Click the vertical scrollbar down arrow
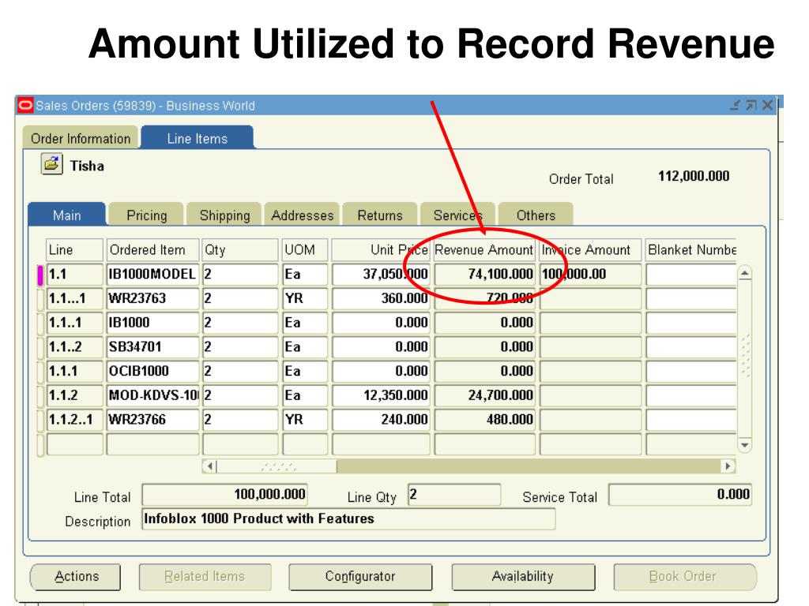Viewport: 809px width, 606px height. click(744, 445)
